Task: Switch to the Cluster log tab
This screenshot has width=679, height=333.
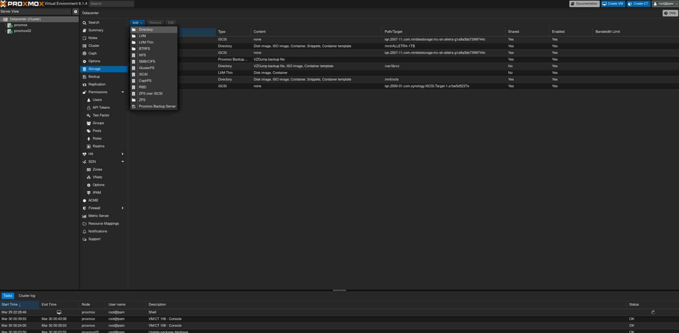Action: click(x=27, y=296)
